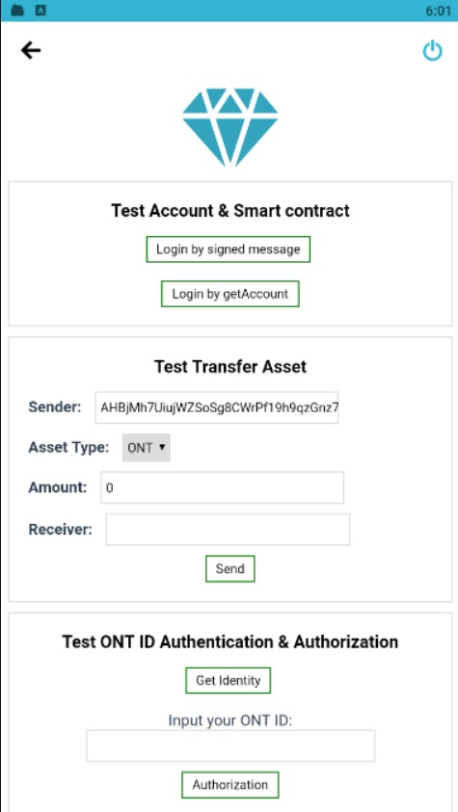Focus the empty Receiver field
Screen dimensions: 458x812
coord(228,529)
